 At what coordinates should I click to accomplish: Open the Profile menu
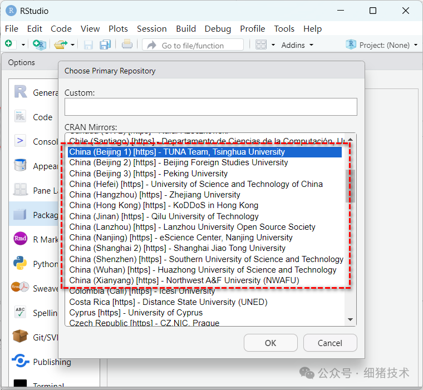tap(253, 28)
